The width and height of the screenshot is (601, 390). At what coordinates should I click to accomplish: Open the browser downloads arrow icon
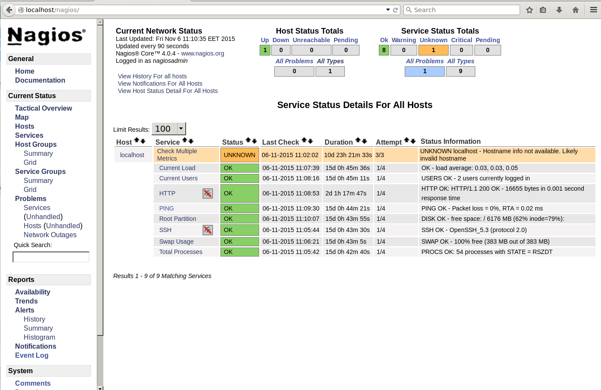pos(559,10)
